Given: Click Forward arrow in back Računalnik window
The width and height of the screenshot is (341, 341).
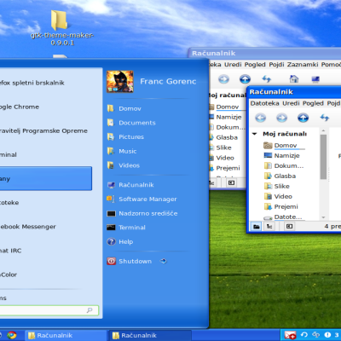Looking at the screenshot, I should (223, 79).
